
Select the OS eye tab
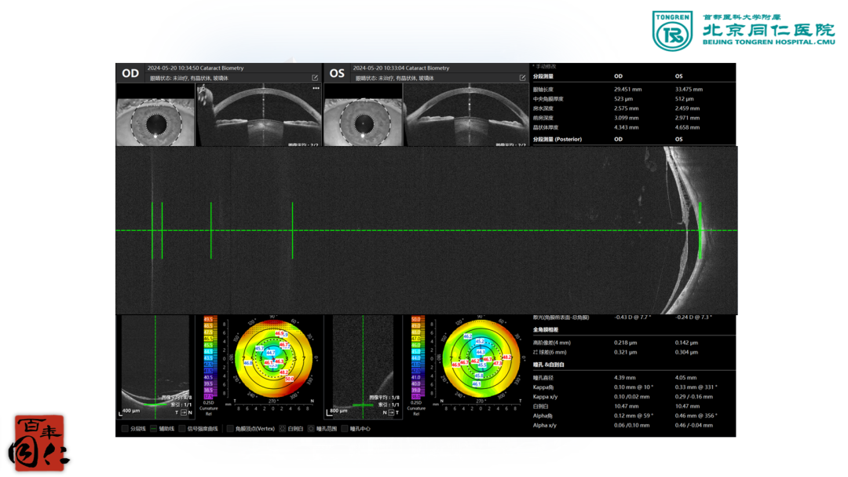coord(337,73)
